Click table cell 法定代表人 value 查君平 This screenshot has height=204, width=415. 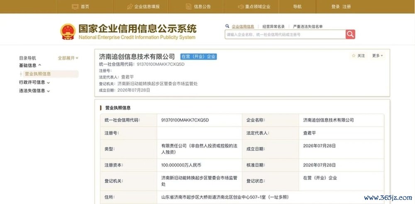pyautogui.click(x=310, y=133)
